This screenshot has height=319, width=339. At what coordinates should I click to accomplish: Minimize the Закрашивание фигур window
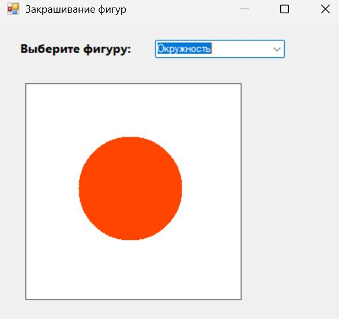244,9
